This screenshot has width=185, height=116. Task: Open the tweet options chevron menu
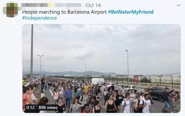click(x=178, y=6)
